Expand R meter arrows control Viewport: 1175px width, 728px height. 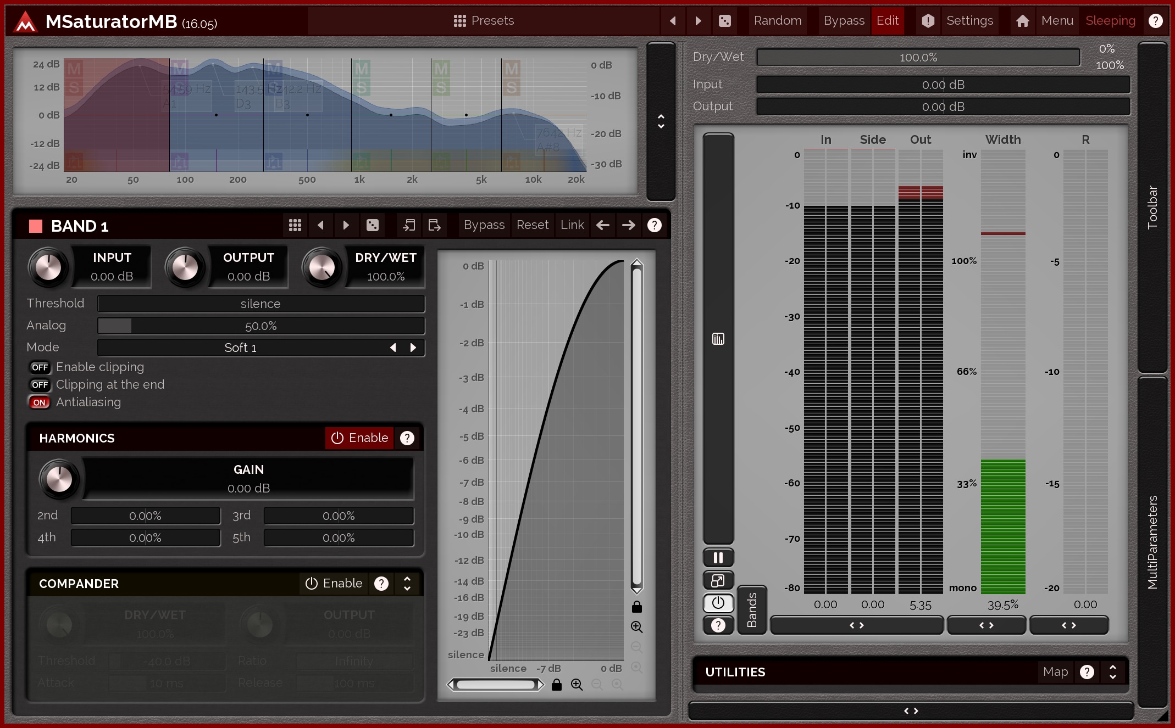(x=1069, y=625)
